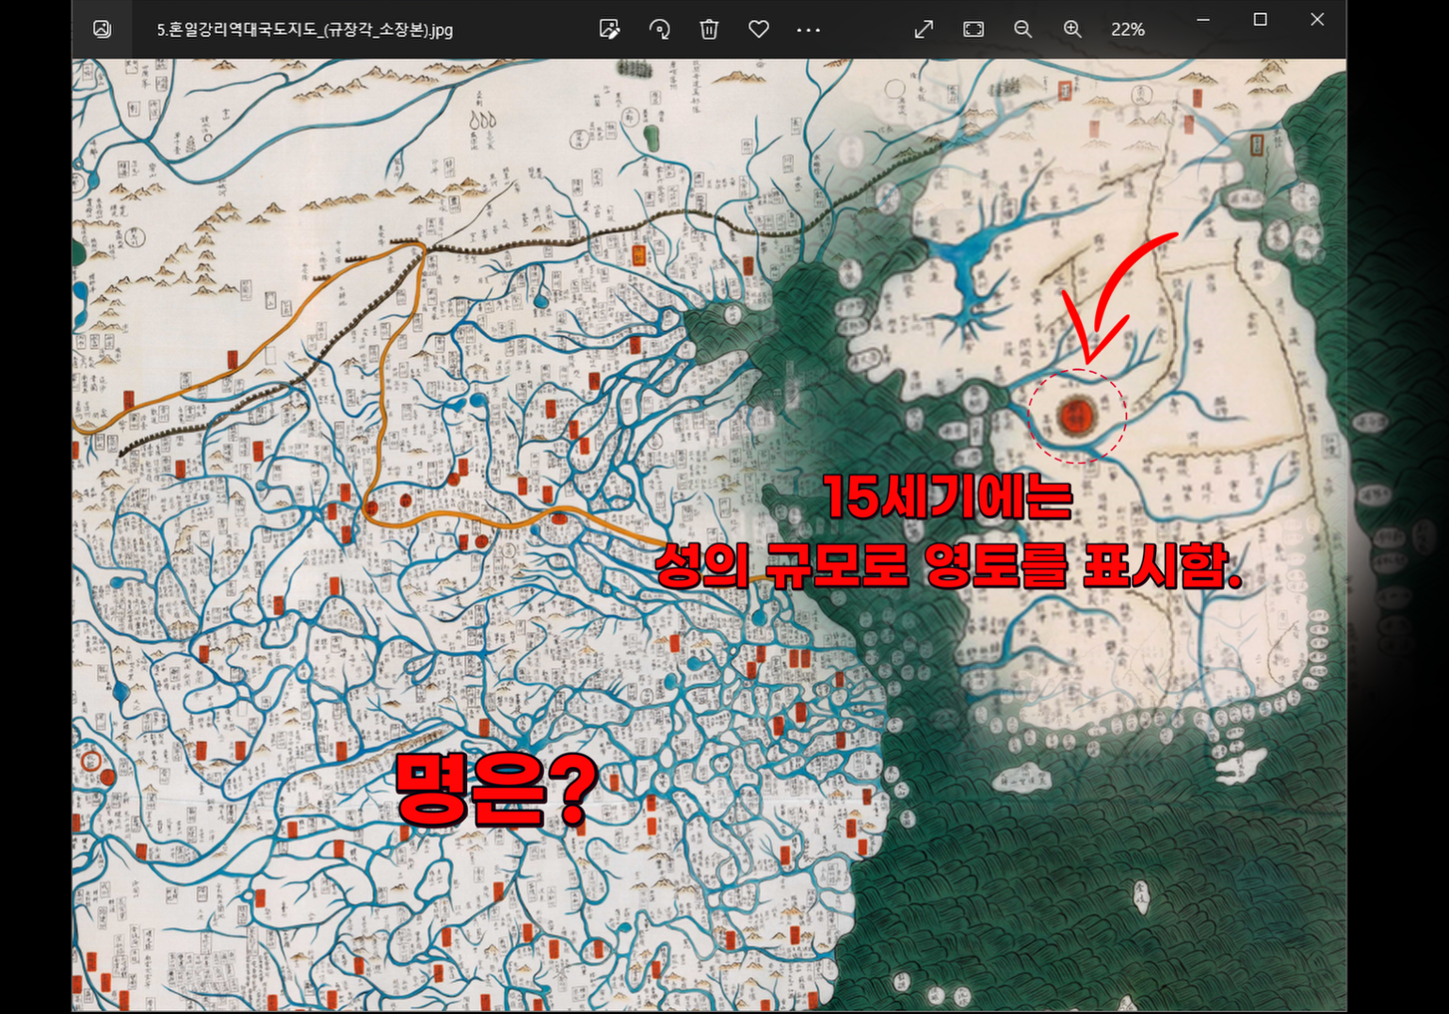
Task: Add image to favorites with heart icon
Action: [x=759, y=29]
